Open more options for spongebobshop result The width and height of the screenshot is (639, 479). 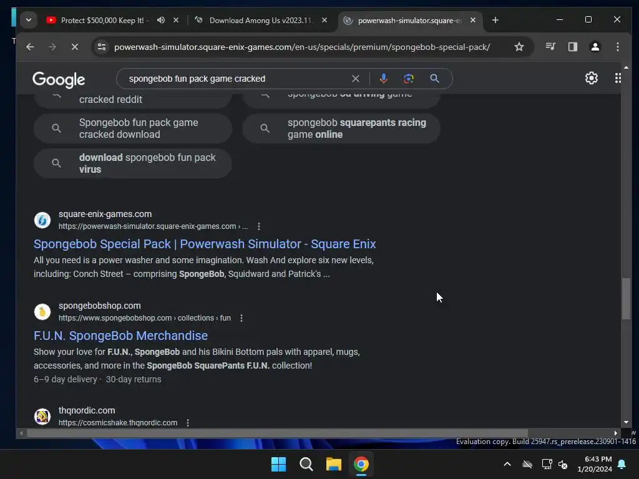coord(241,317)
